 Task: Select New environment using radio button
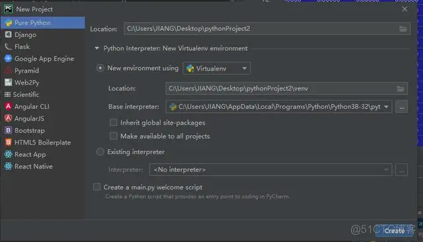tap(100, 68)
